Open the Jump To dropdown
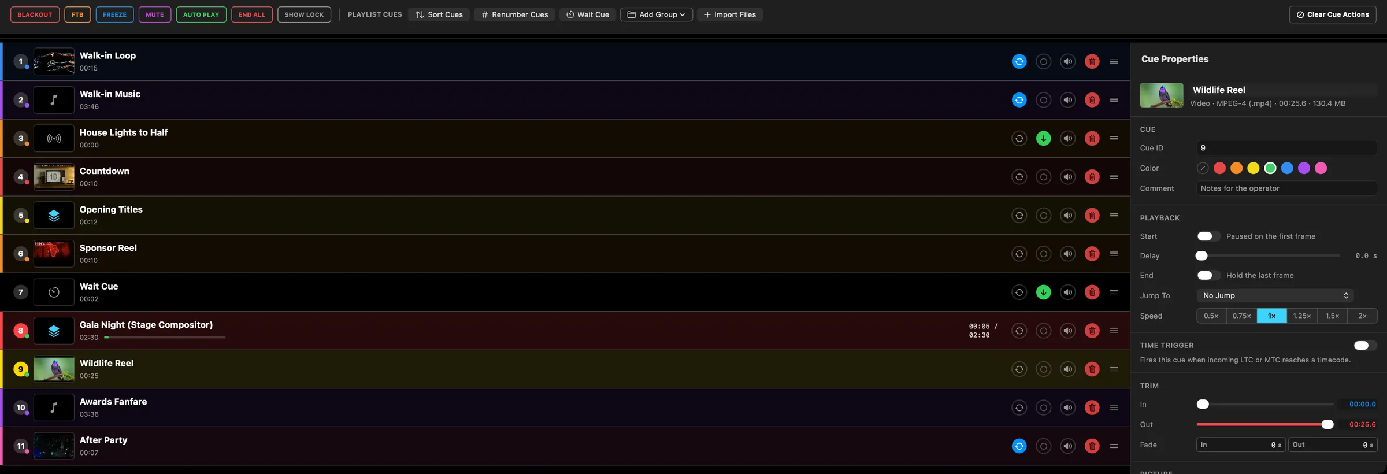 [x=1275, y=295]
